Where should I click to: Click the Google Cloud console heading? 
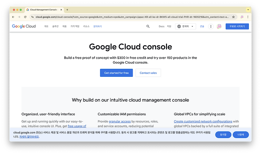[x=130, y=47]
